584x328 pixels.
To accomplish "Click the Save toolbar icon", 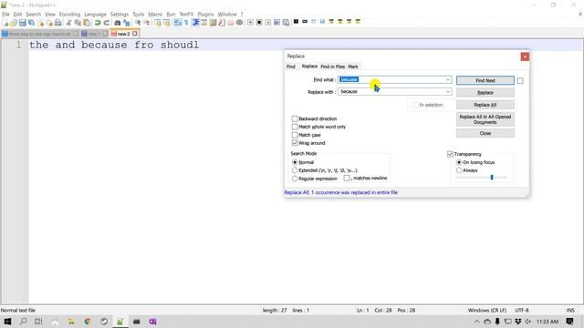I will tap(22, 23).
